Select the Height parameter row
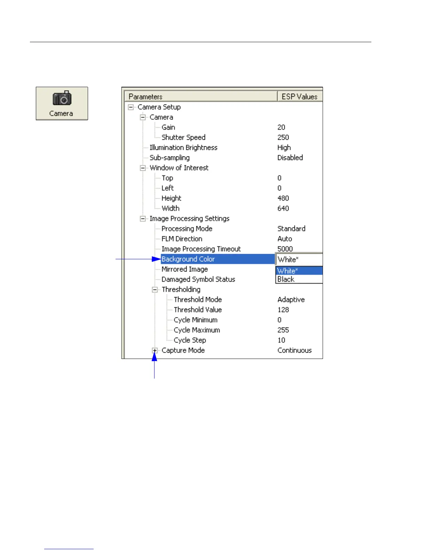Viewport: 426px width, 552px height. [x=171, y=198]
